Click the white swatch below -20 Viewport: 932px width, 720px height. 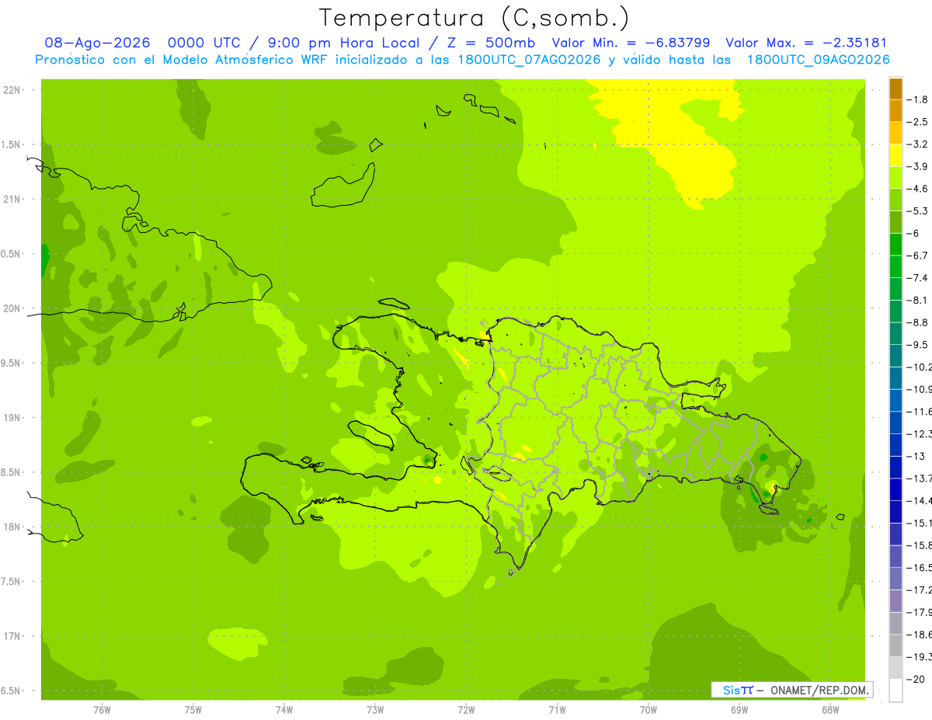click(895, 690)
